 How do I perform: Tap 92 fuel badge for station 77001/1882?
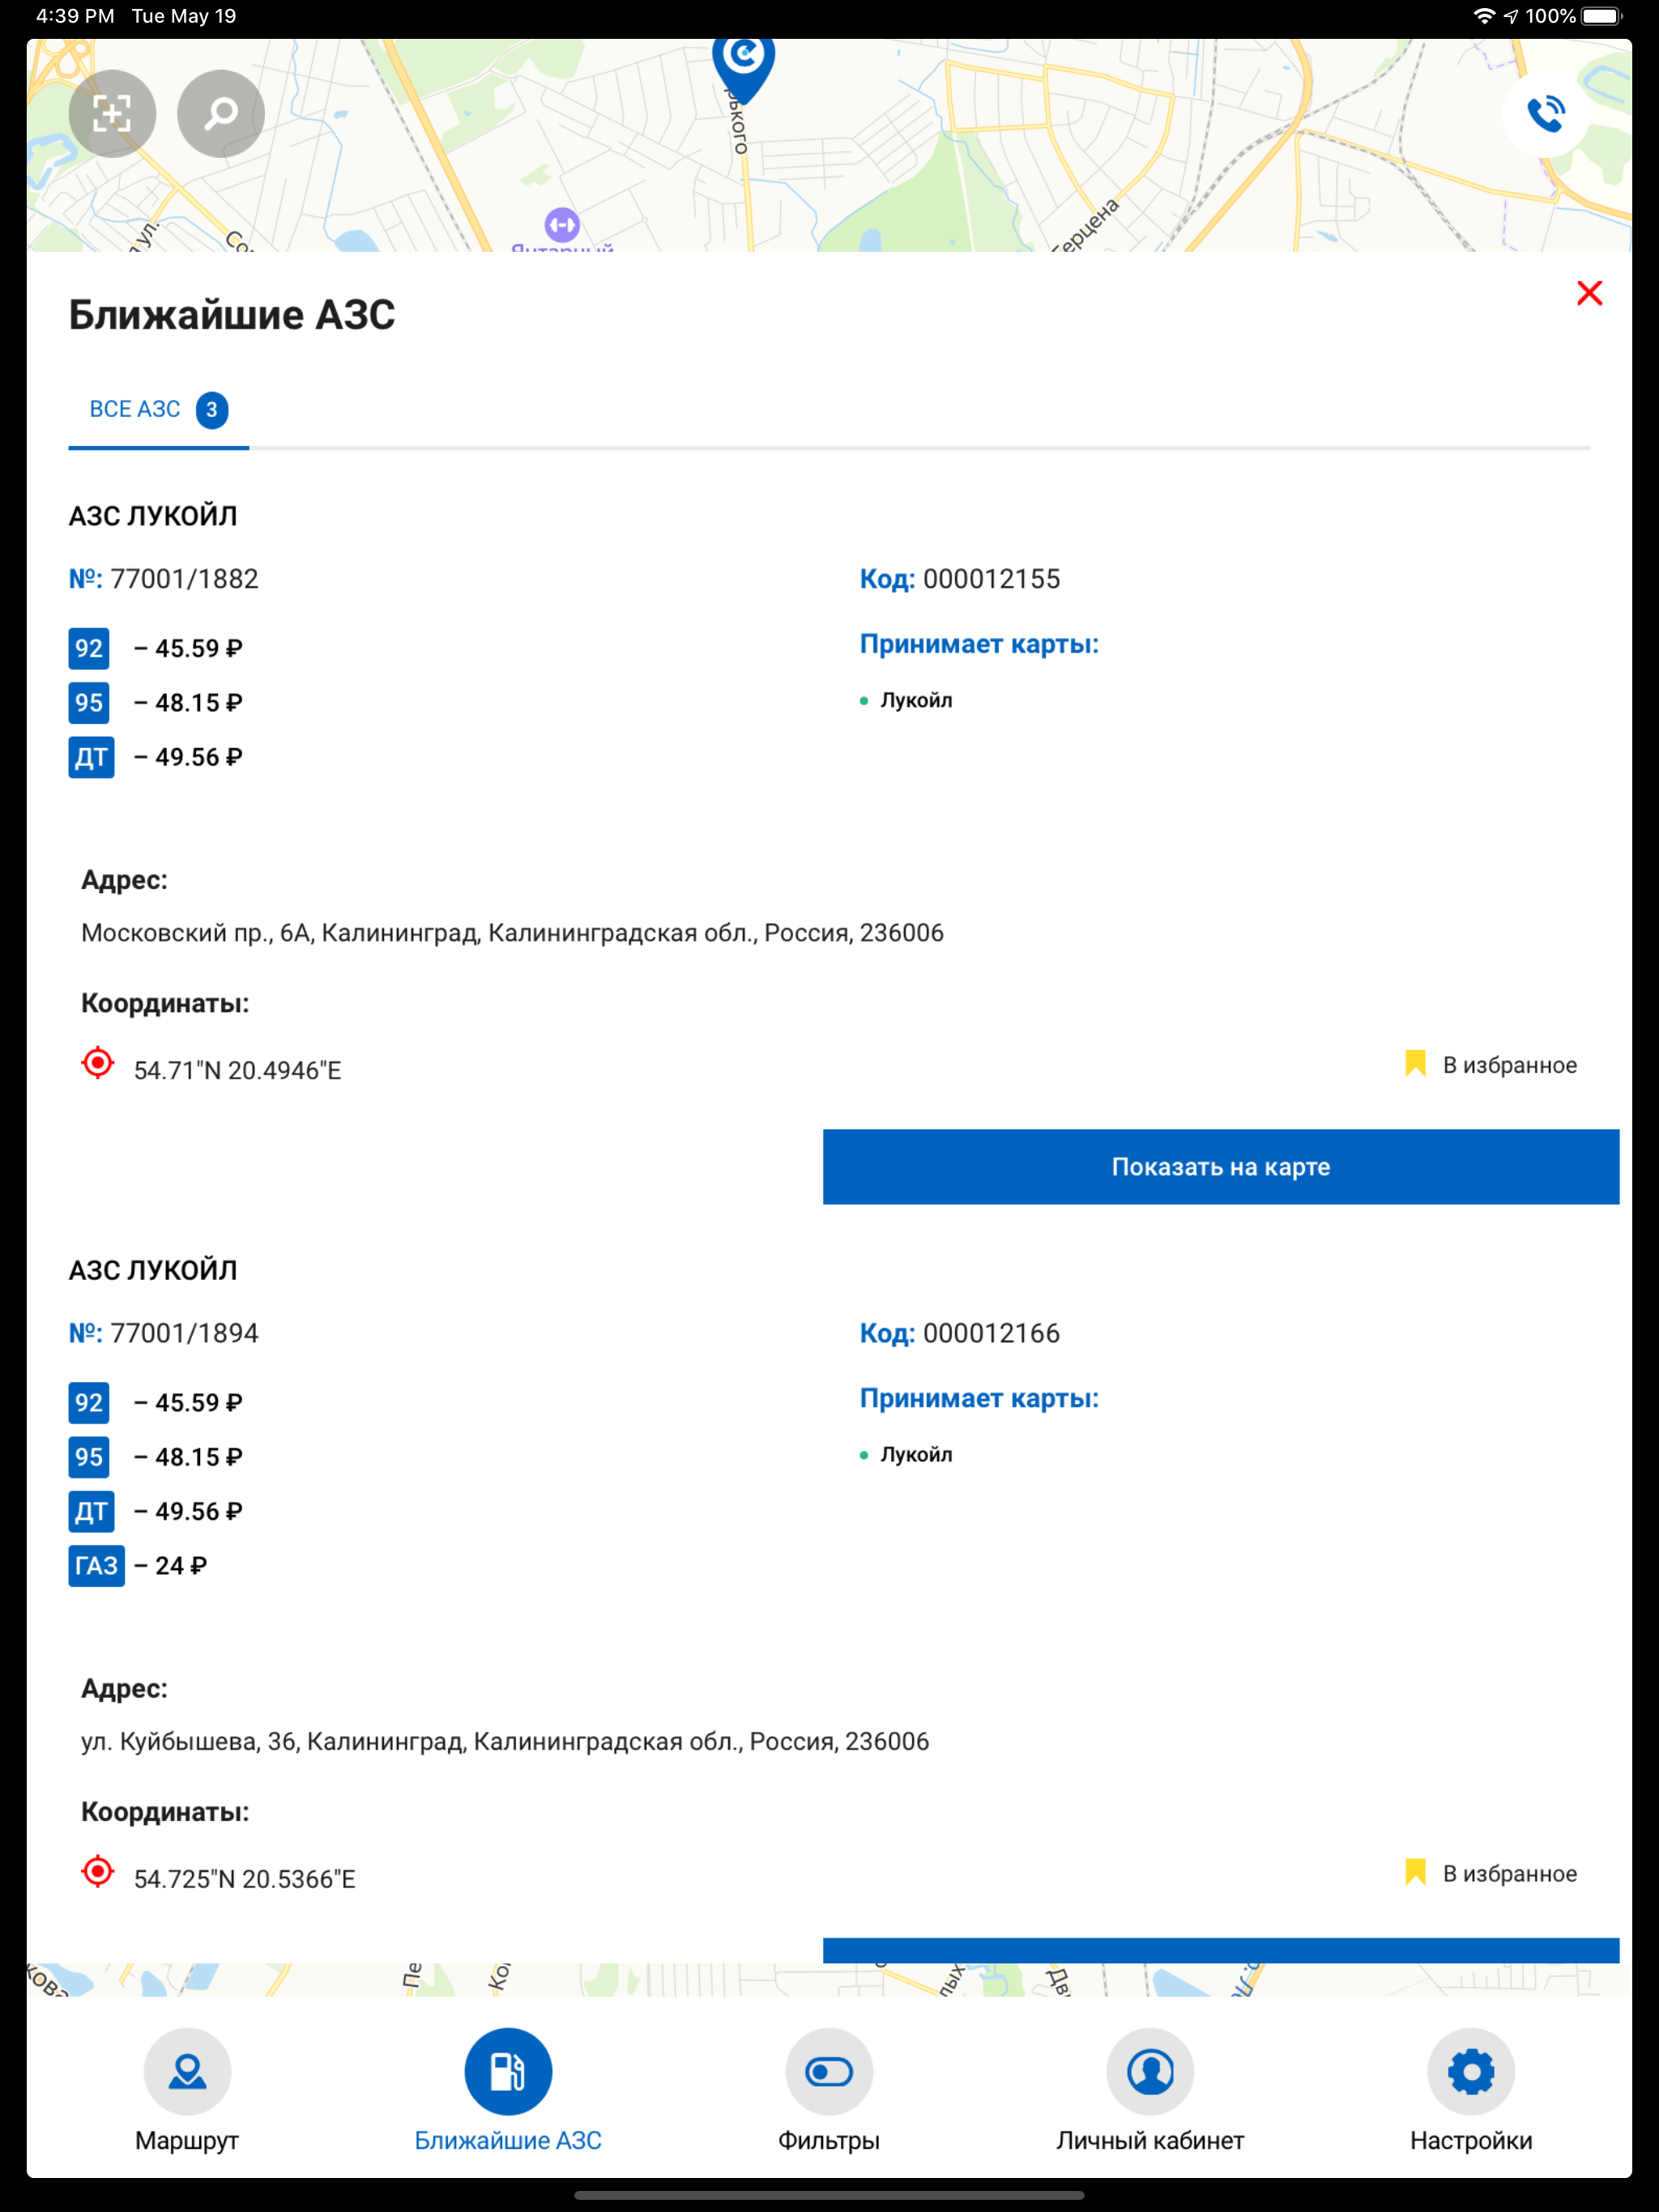click(89, 648)
